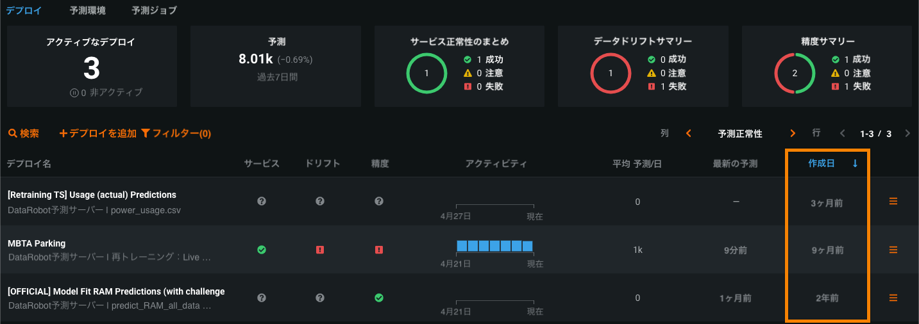
Task: Click Model Fit RAM green accuracy icon
Action: [379, 298]
